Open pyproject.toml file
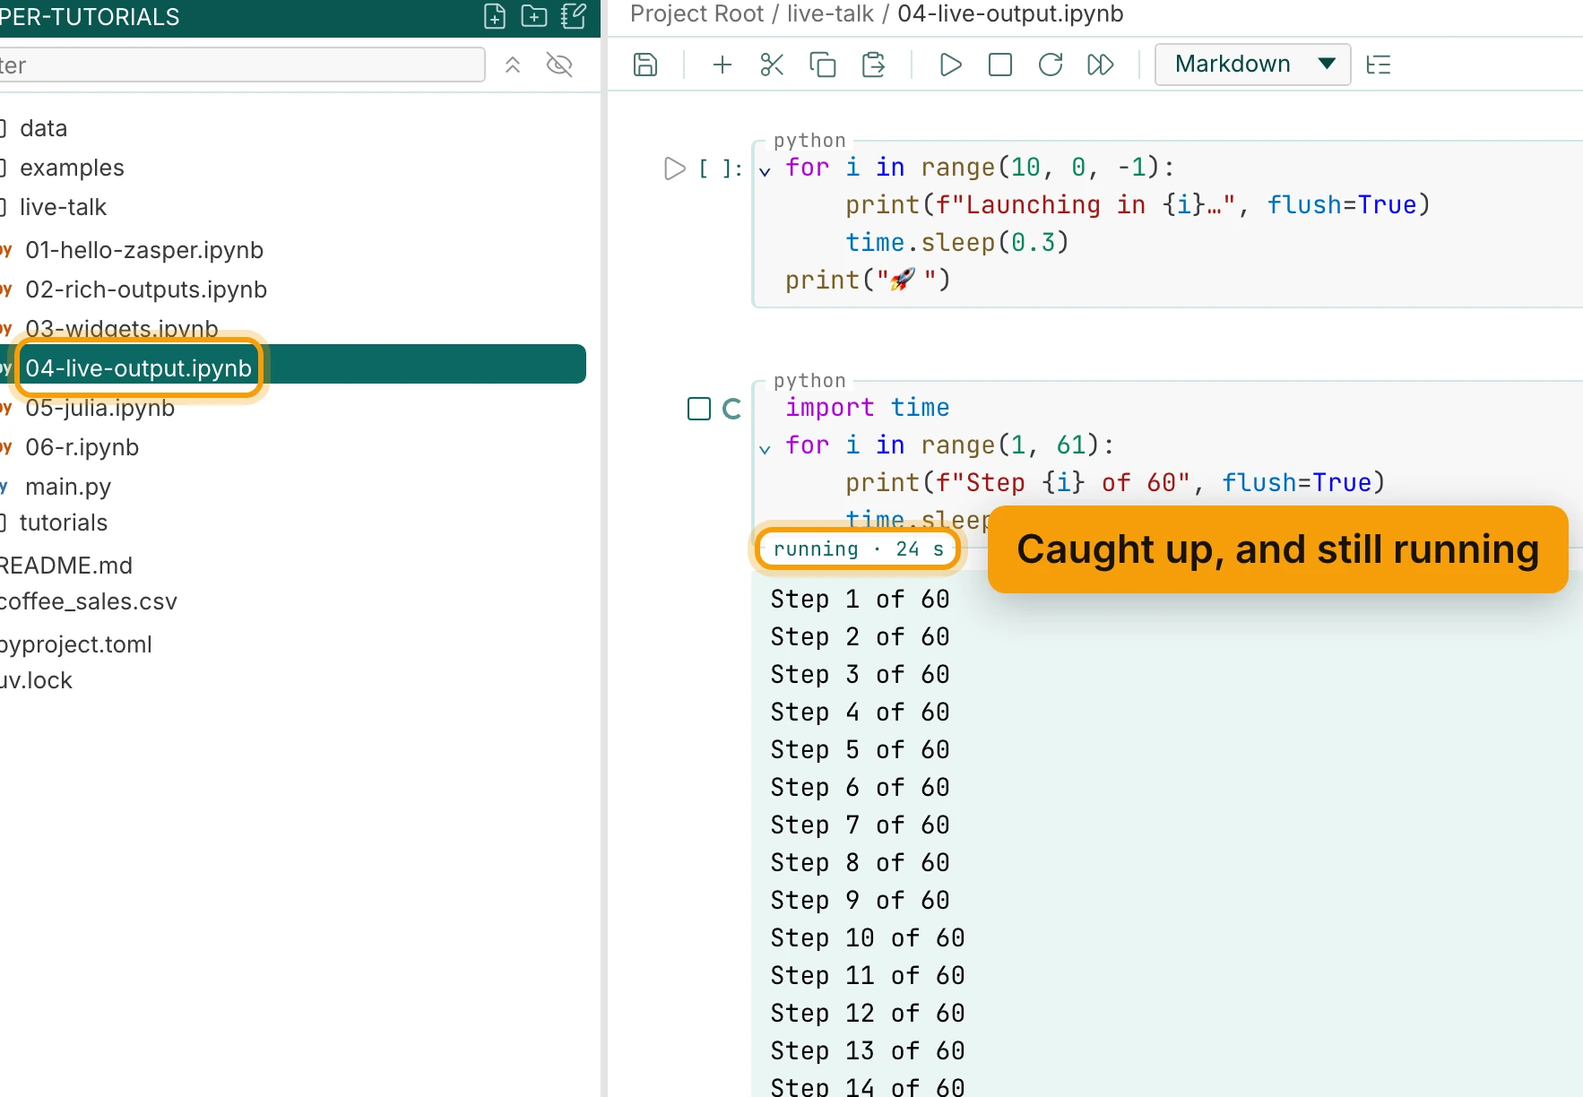 [x=76, y=644]
